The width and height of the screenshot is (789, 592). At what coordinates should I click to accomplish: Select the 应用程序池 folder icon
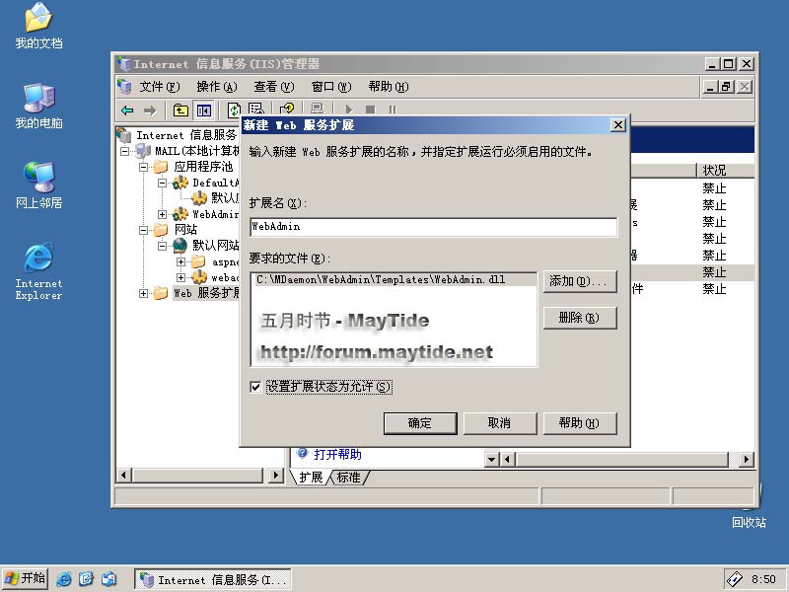tap(161, 167)
